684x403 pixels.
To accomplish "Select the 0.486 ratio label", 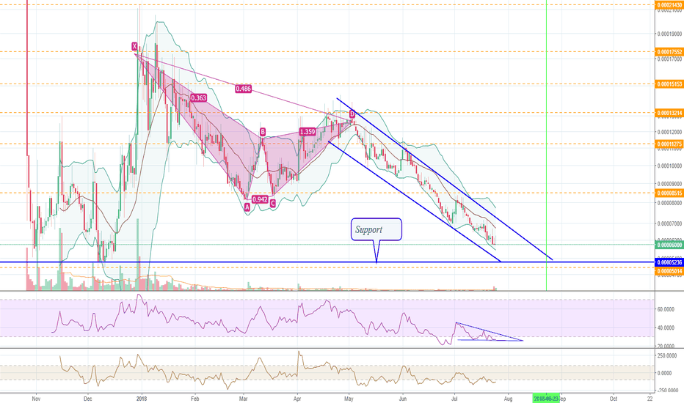I will coord(243,89).
